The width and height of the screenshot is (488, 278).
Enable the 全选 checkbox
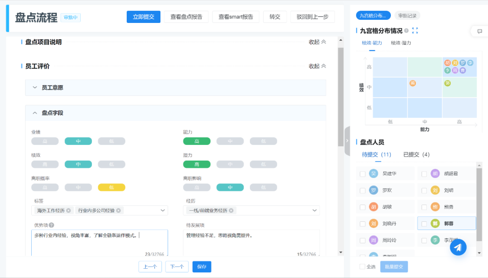(362, 267)
